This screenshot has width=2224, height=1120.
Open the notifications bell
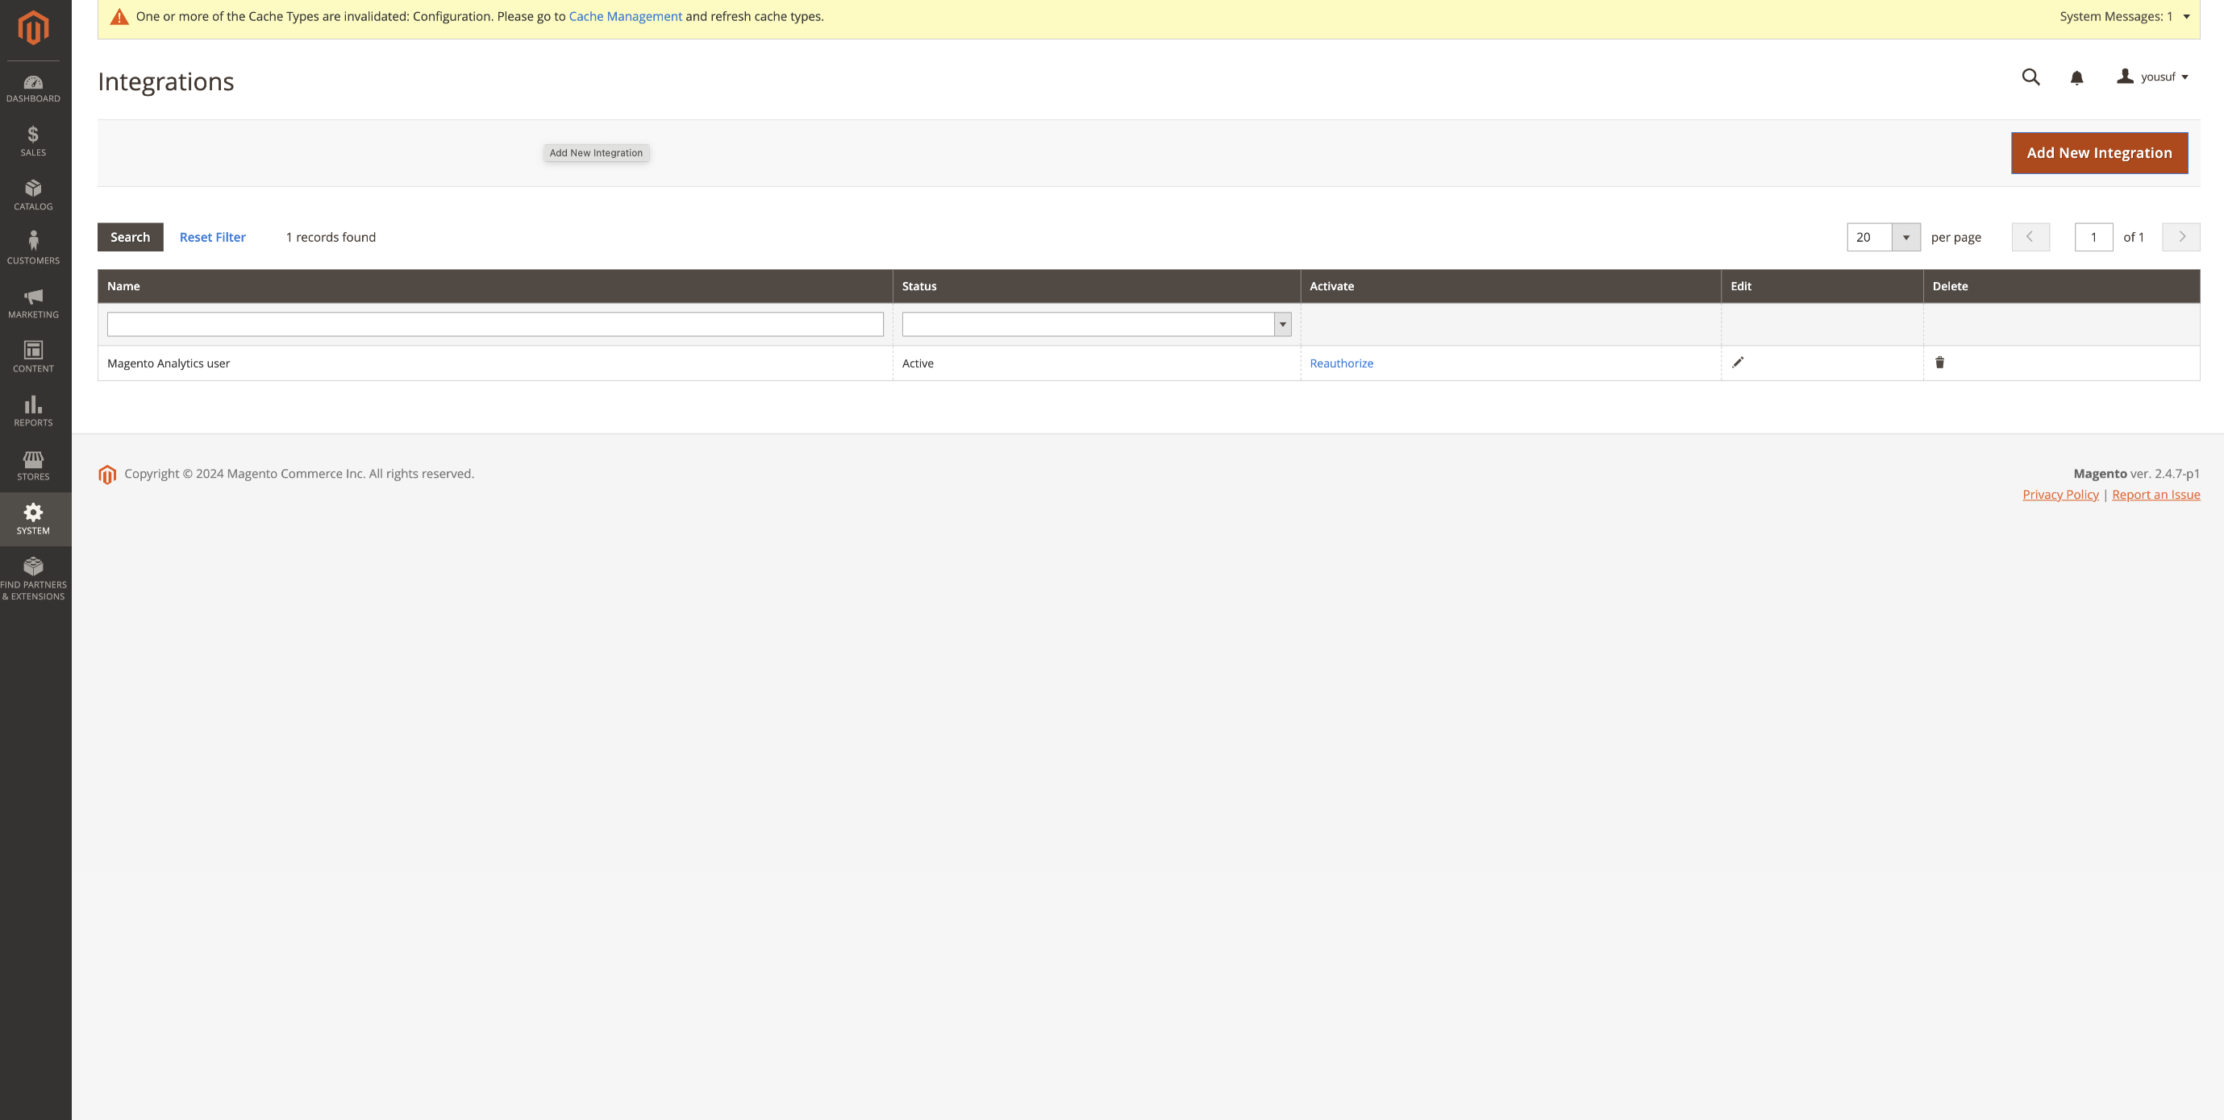click(x=2076, y=77)
